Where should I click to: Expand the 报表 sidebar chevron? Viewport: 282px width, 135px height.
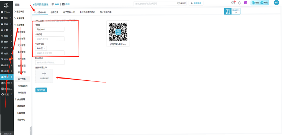(11, 48)
